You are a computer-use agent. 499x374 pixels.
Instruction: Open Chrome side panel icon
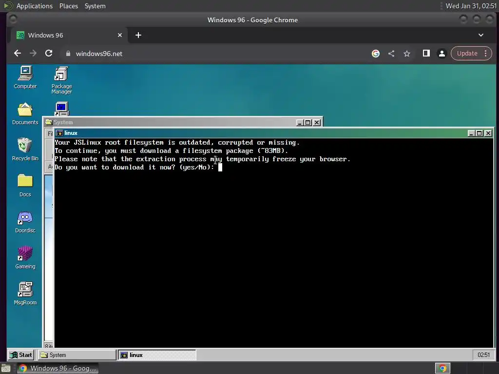[x=426, y=54]
